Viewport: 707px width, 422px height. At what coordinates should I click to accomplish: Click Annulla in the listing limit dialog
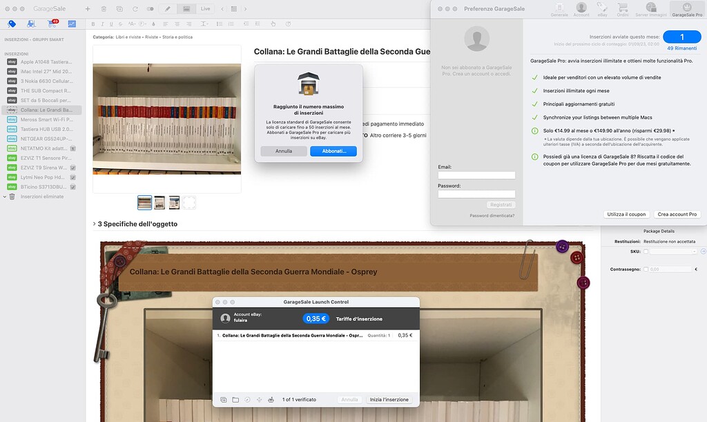pos(284,151)
